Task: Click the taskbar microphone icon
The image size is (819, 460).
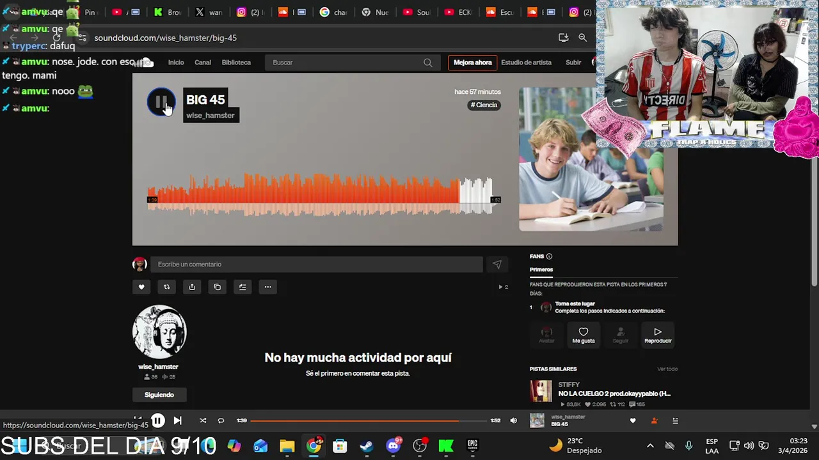Action: coord(688,445)
